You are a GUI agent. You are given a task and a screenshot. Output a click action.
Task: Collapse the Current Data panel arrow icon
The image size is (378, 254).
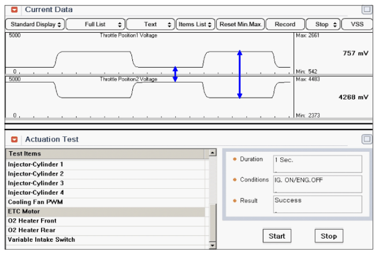(14, 9)
